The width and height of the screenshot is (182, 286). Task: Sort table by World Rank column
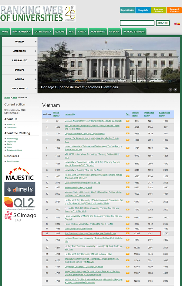[56, 114]
